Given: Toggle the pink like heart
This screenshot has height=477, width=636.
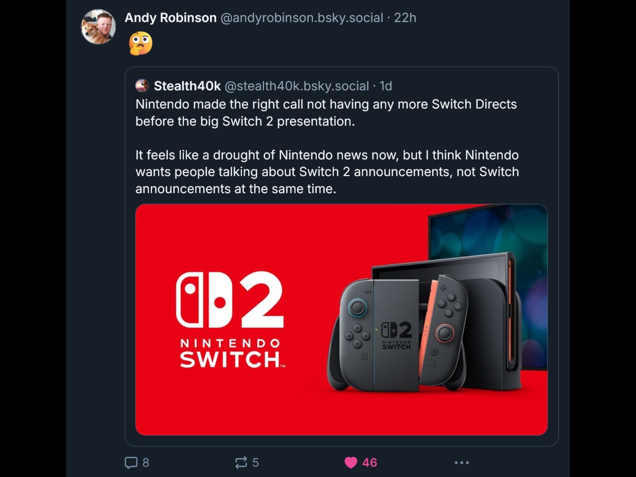Looking at the screenshot, I should [351, 462].
